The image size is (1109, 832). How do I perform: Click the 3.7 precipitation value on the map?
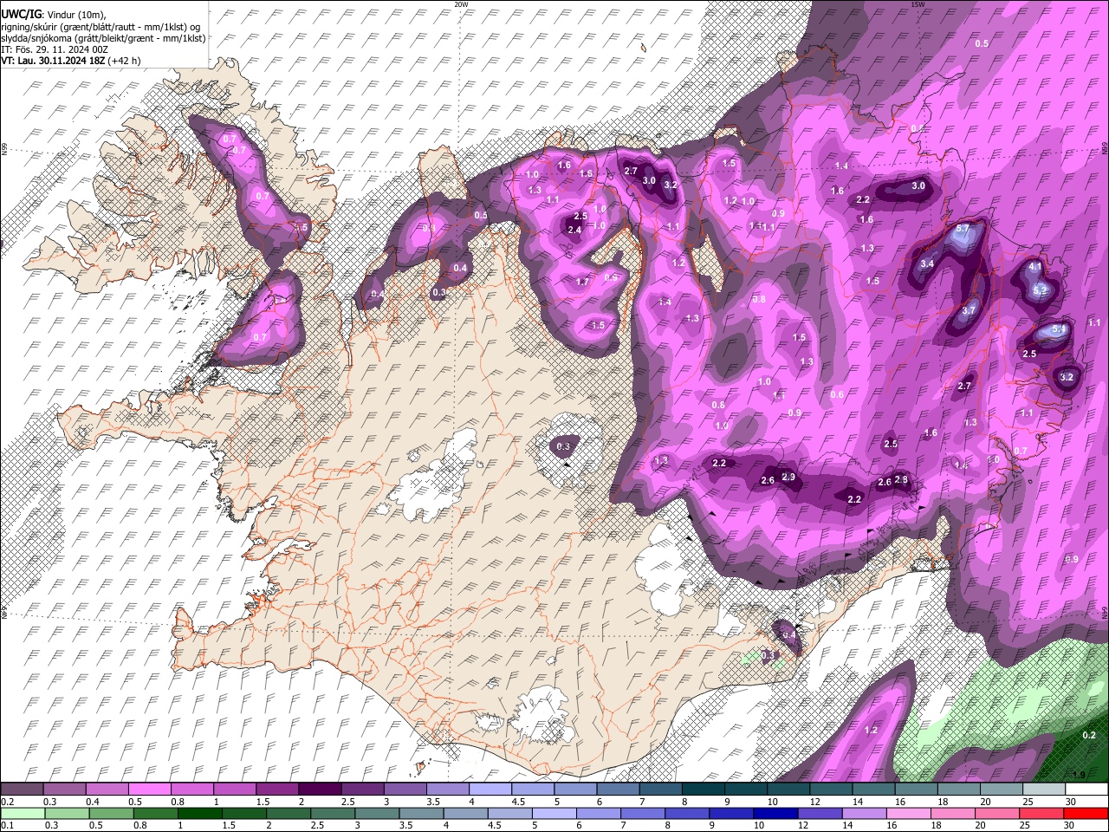point(969,310)
